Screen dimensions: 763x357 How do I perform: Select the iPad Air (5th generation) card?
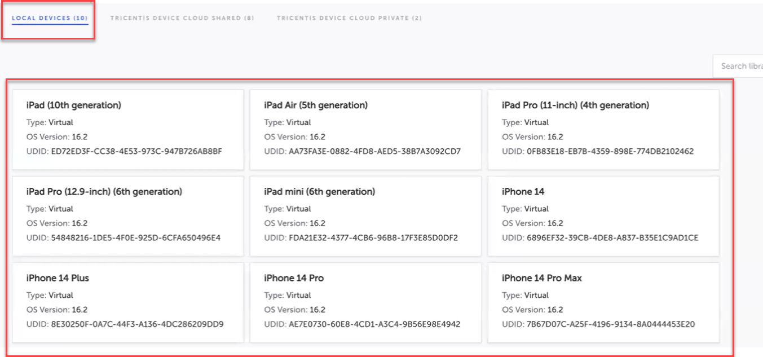tap(365, 129)
